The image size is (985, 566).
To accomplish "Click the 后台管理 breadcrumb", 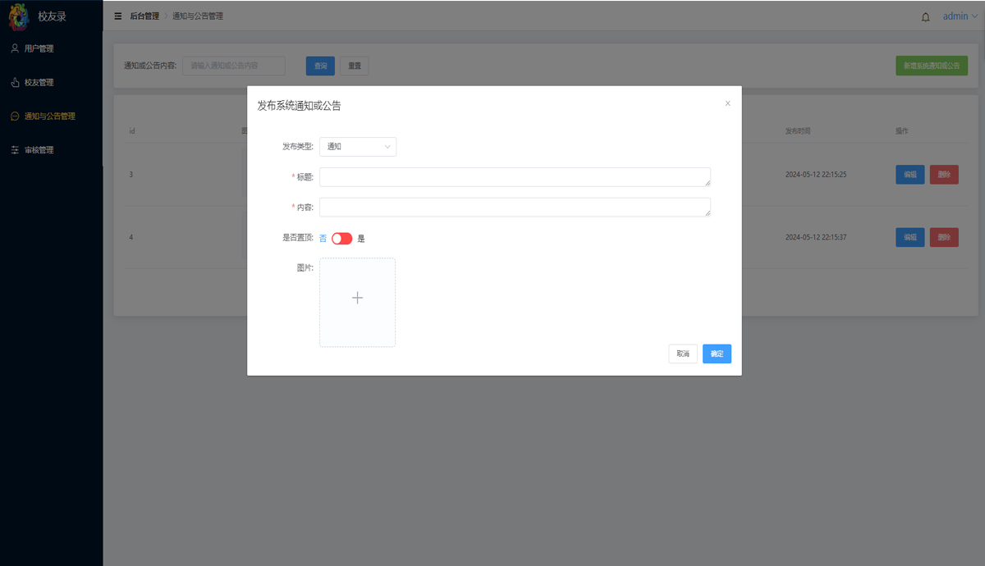I will click(x=144, y=16).
